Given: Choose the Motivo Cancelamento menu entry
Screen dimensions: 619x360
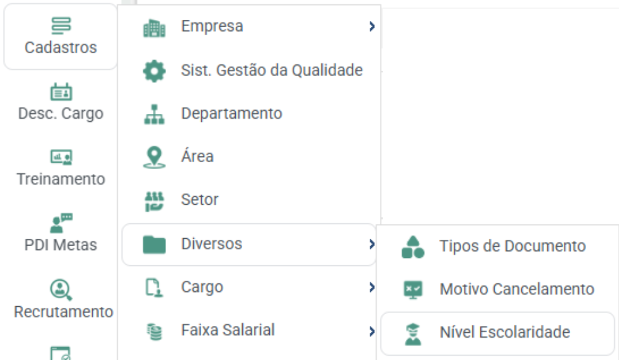Looking at the screenshot, I should click(x=498, y=290).
